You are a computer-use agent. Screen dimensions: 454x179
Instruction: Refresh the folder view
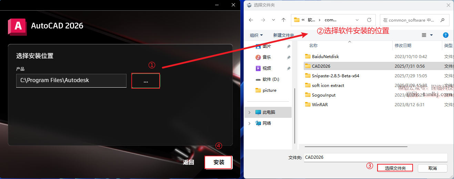[369, 20]
